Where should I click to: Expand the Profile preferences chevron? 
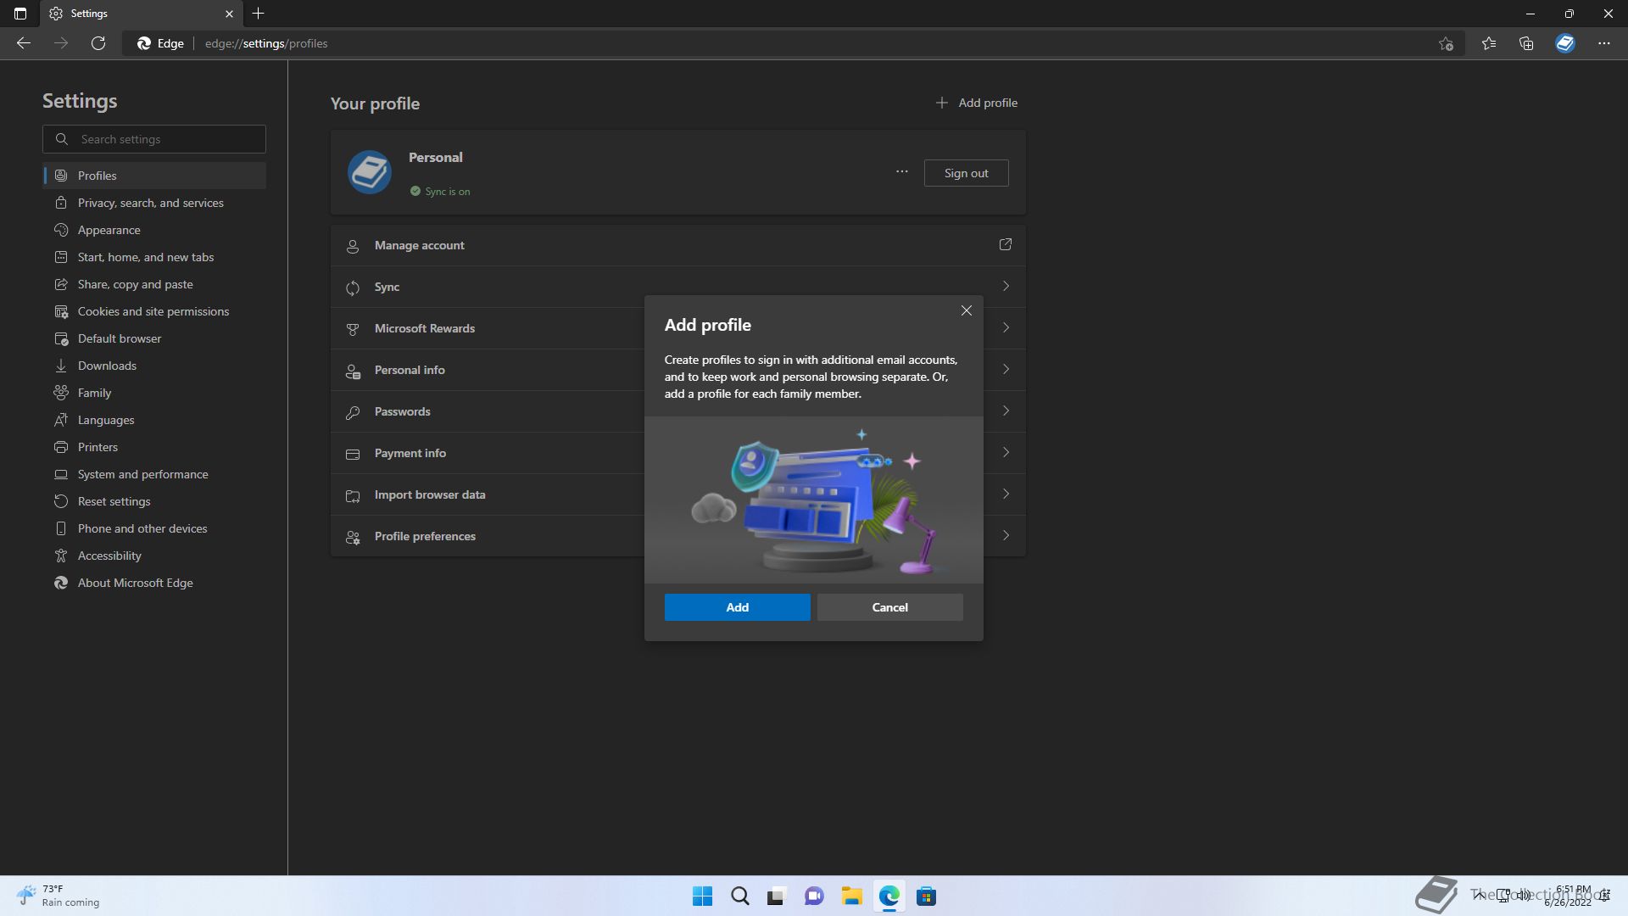coord(1006,536)
